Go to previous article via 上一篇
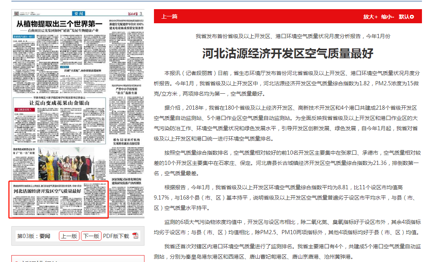 pos(169,17)
